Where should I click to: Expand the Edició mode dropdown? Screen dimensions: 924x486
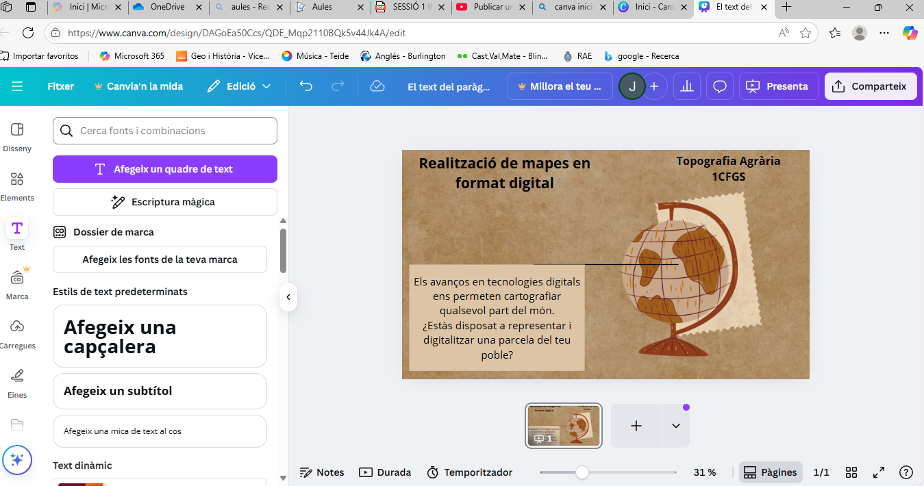[239, 86]
